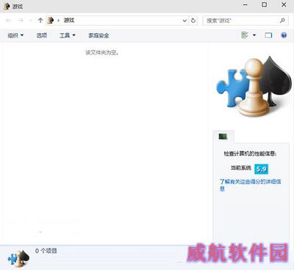Screen dimensions: 294x270
Task: Maximize the Games window
Action: tap(265, 4)
